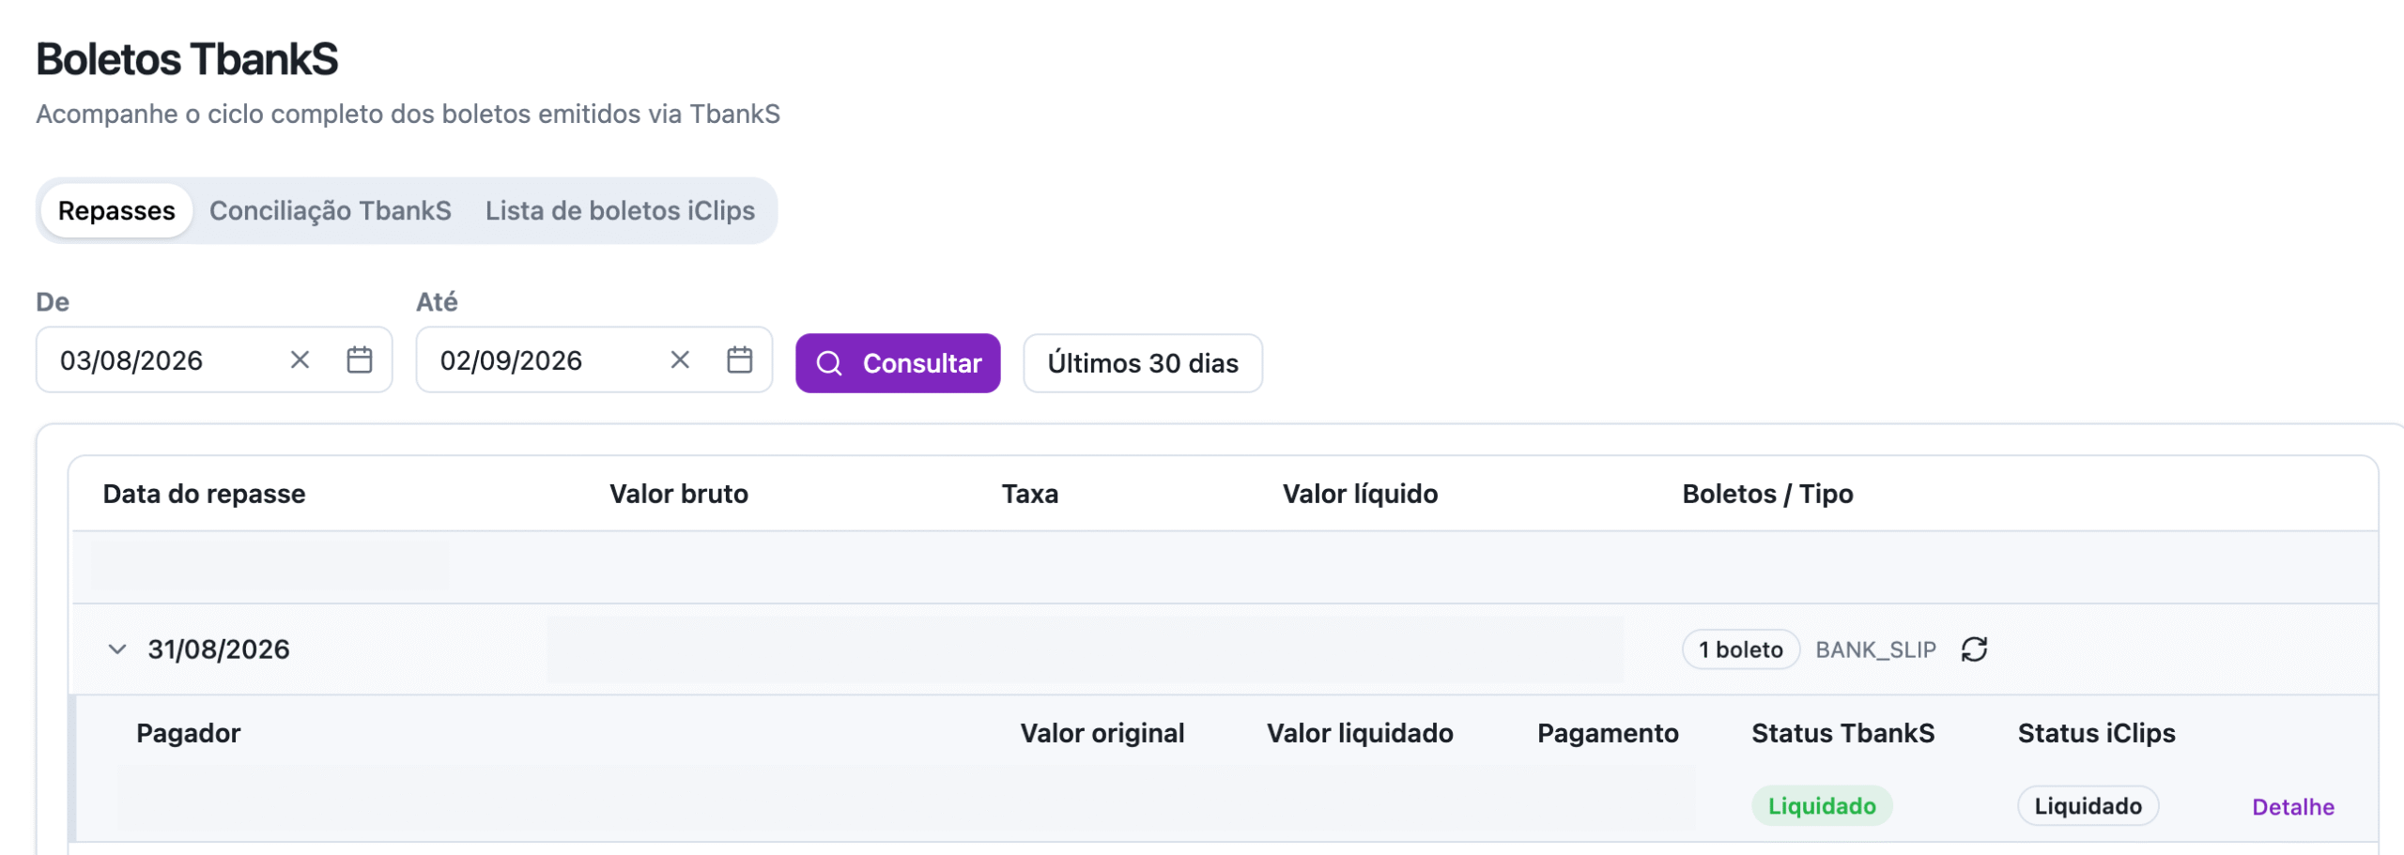Open the Conciliação TbankS tab
This screenshot has width=2404, height=855.
331,211
